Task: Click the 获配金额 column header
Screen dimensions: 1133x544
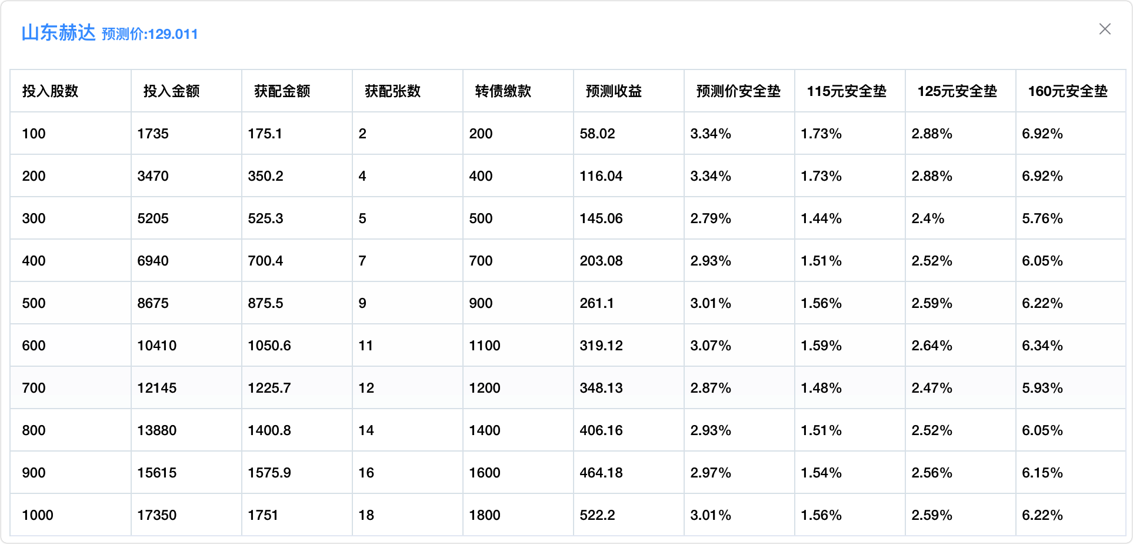Action: 282,91
